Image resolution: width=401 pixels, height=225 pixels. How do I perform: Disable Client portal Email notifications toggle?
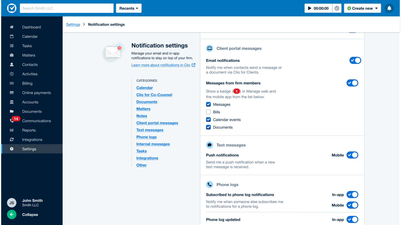[x=355, y=60]
